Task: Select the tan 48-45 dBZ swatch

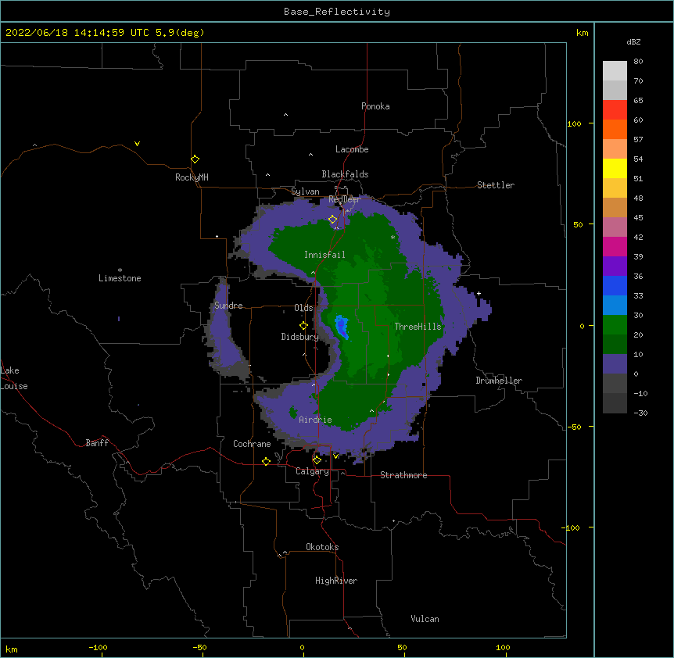Action: 615,207
